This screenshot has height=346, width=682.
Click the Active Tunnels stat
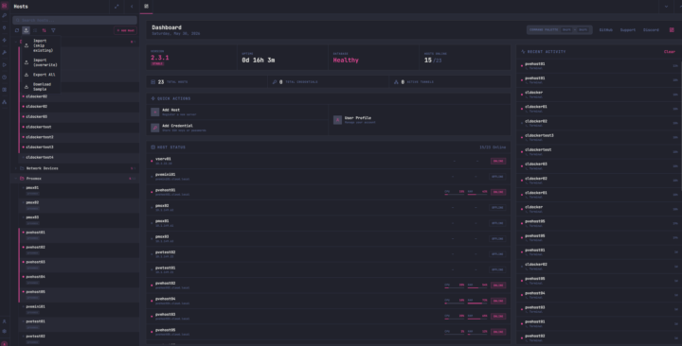(450, 82)
